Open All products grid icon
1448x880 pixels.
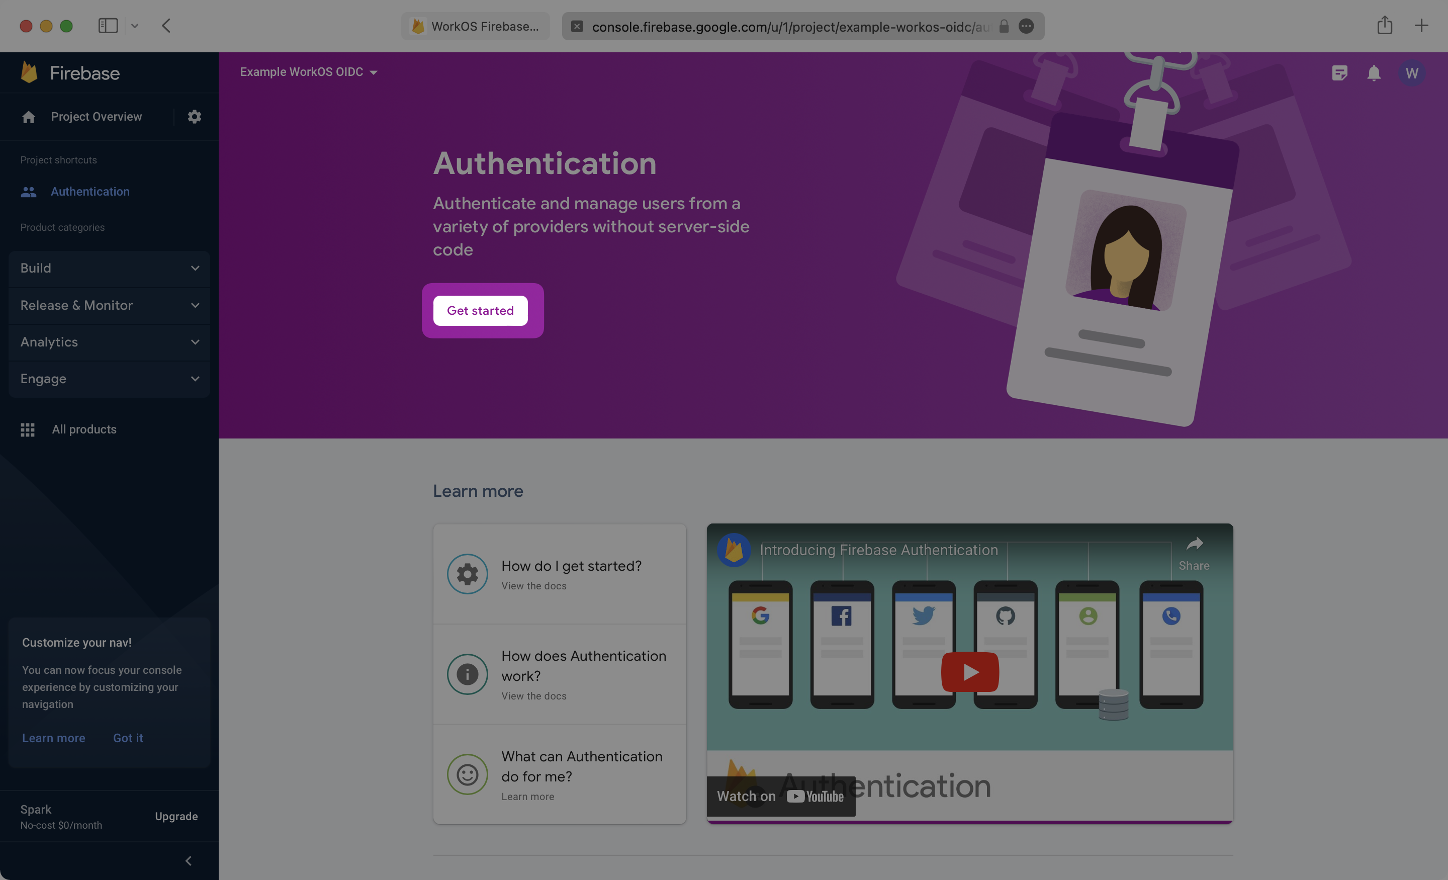tap(28, 430)
